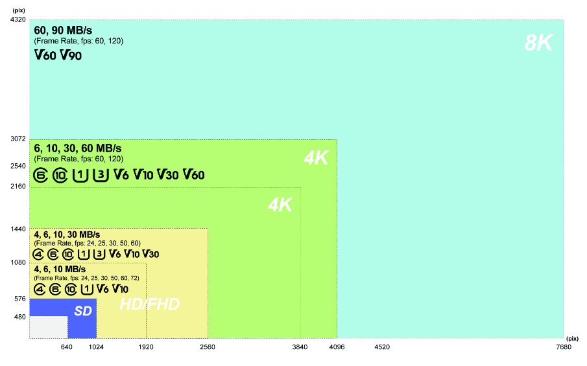Click the upper 4K label
This screenshot has height=366, width=587.
coord(317,158)
